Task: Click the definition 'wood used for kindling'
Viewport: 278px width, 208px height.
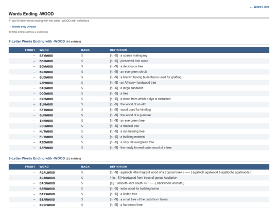Action: [135, 110]
